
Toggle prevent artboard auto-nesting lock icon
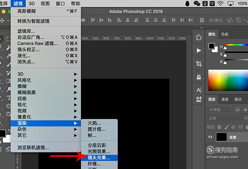point(240,127)
